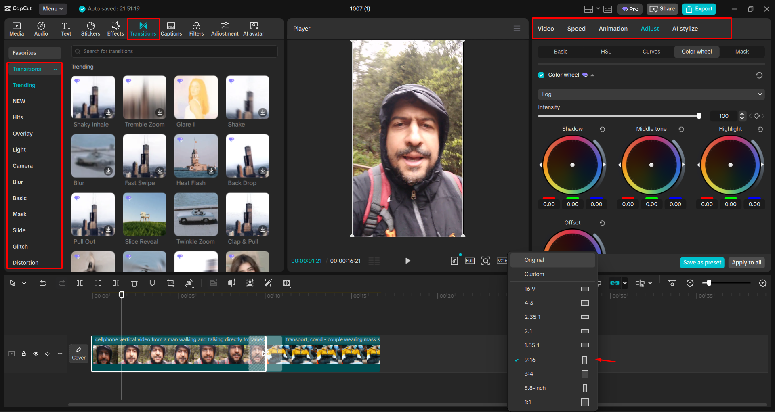Viewport: 775px width, 412px height.
Task: Open the Menu dropdown at top left
Action: (x=53, y=8)
